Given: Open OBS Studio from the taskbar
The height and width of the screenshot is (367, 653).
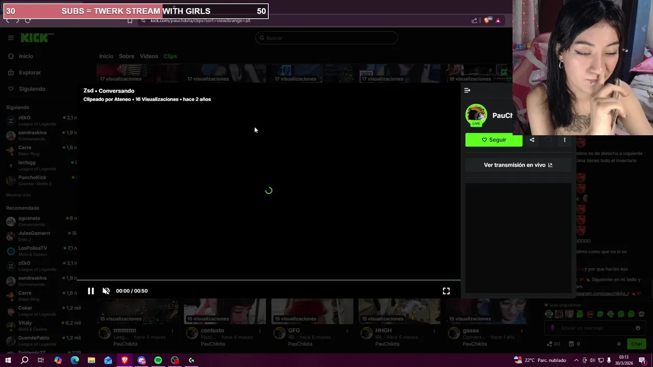Looking at the screenshot, I should [175, 360].
